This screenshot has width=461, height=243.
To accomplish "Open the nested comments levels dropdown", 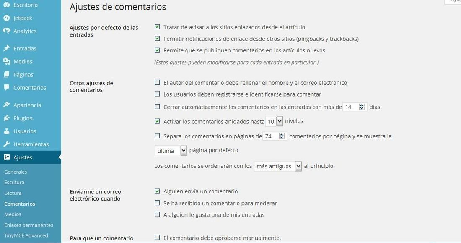I will [274, 121].
